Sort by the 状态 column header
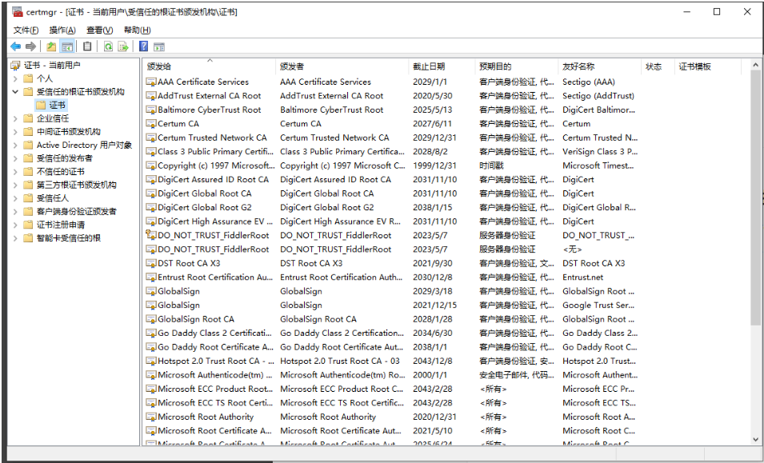 coord(658,66)
